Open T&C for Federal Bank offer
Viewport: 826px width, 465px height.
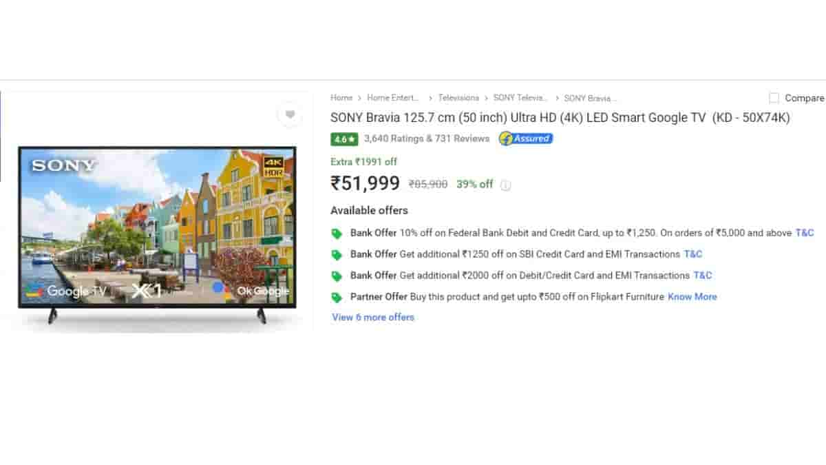click(x=804, y=233)
